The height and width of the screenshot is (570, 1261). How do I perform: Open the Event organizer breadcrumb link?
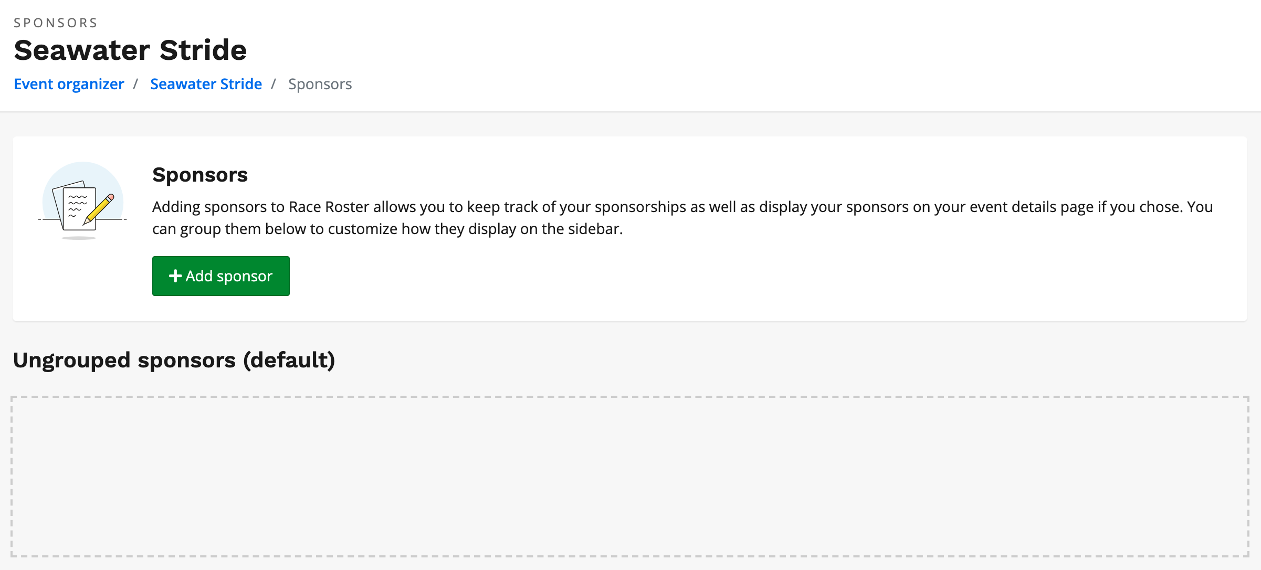[x=69, y=84]
